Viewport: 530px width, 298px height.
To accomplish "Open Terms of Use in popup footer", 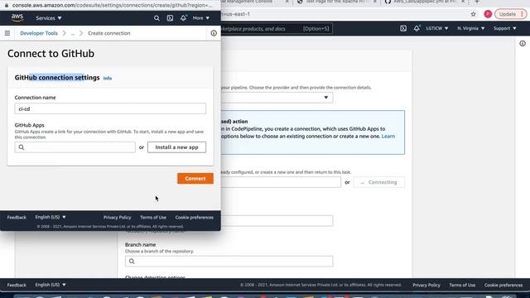I will point(153,217).
